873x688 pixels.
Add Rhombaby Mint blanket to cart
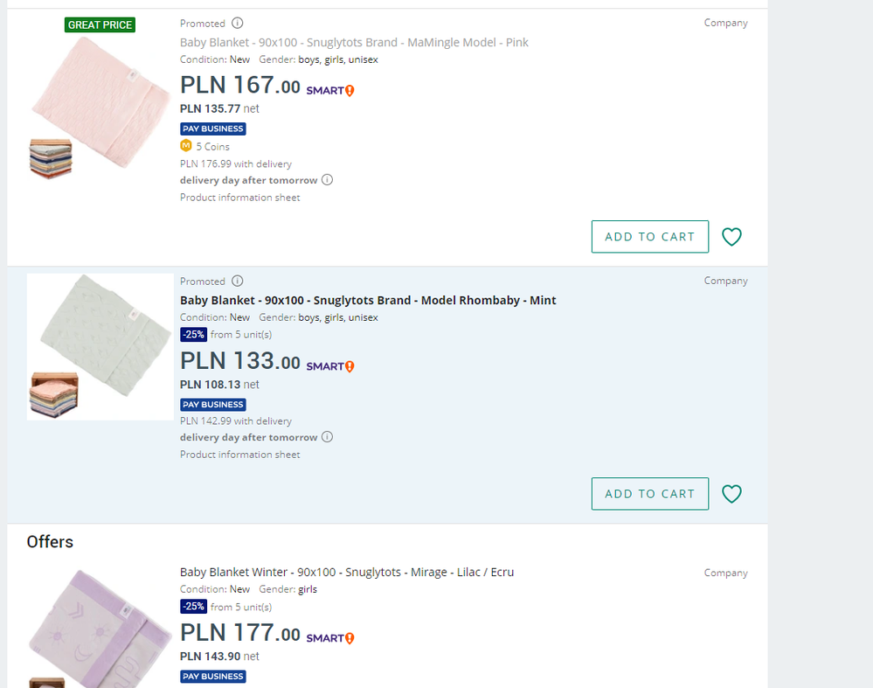click(649, 494)
